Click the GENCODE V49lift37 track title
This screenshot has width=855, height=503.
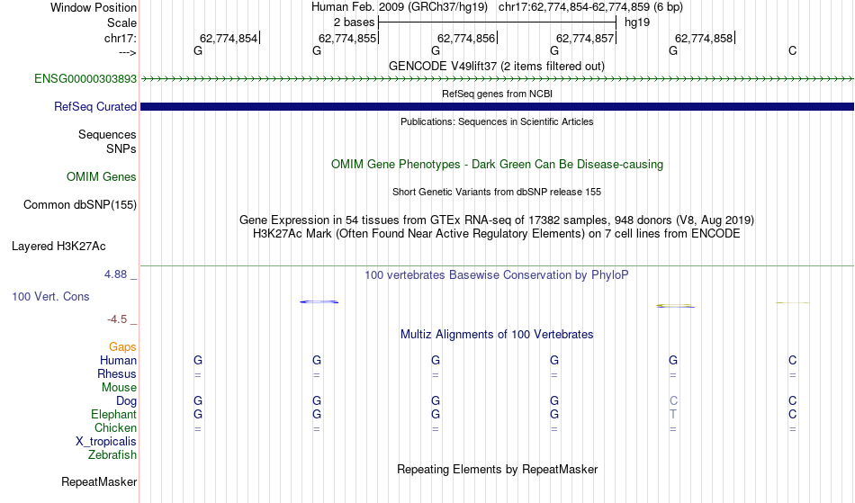tap(496, 66)
